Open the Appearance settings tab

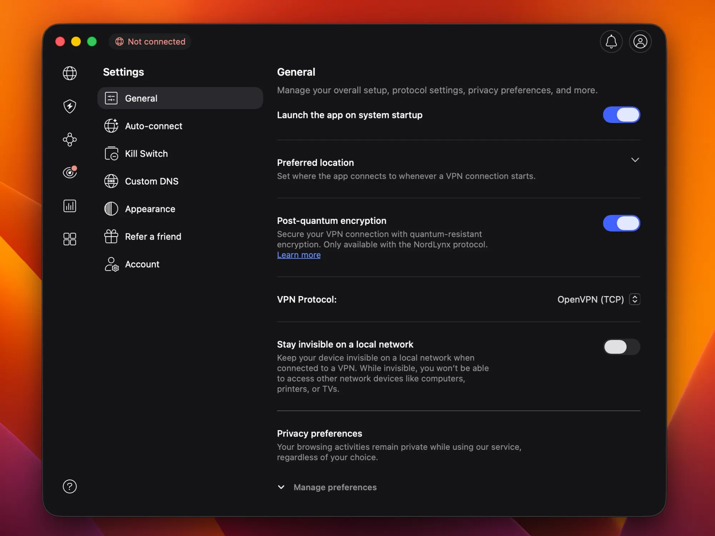click(150, 209)
